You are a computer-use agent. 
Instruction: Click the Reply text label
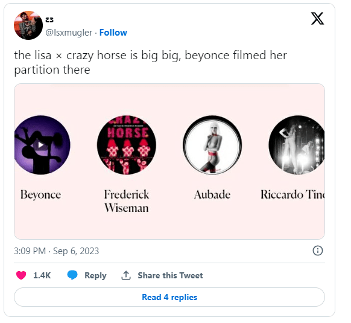[95, 275]
